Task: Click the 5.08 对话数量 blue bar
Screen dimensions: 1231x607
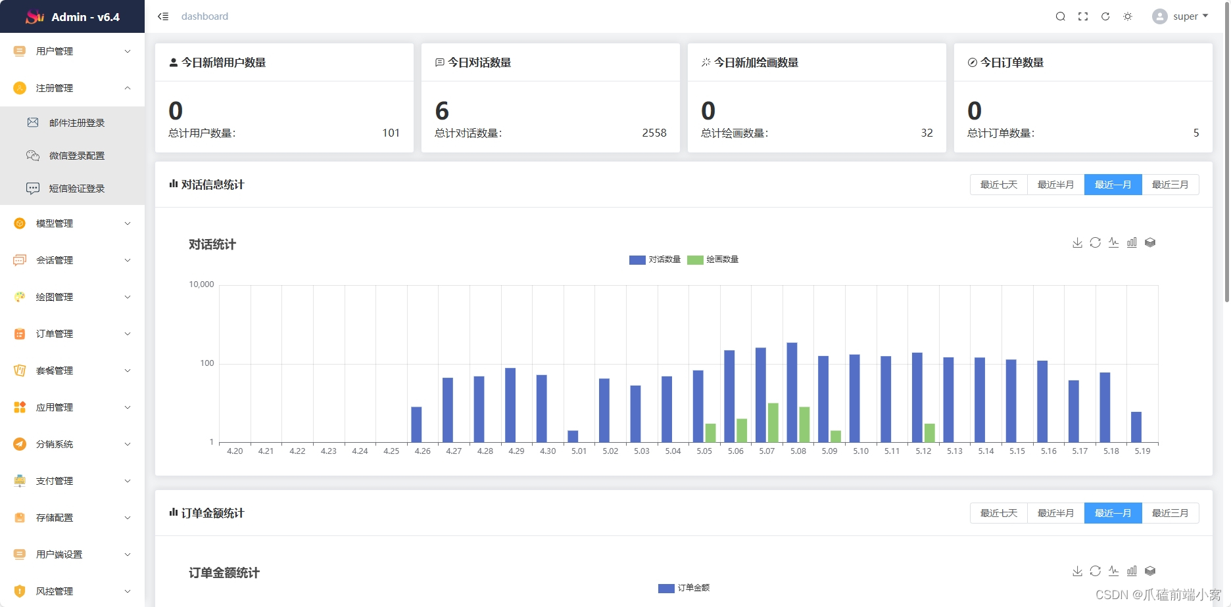Action: pos(792,392)
